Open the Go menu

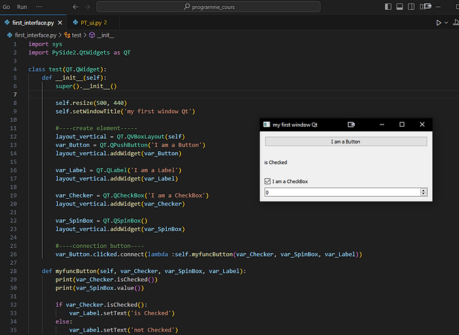tap(6, 7)
